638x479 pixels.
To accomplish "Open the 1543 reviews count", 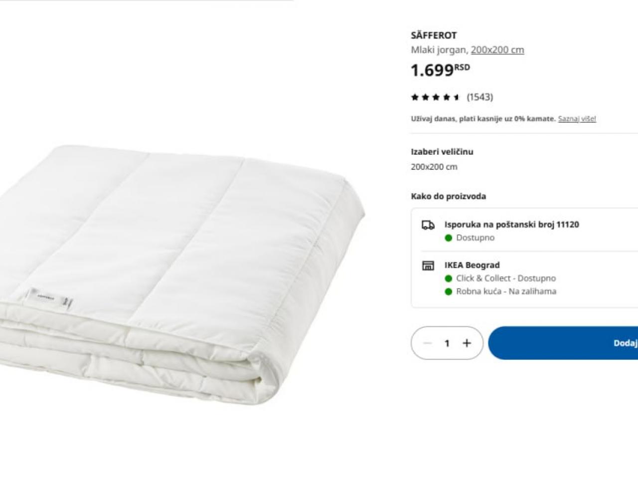I will click(x=479, y=97).
